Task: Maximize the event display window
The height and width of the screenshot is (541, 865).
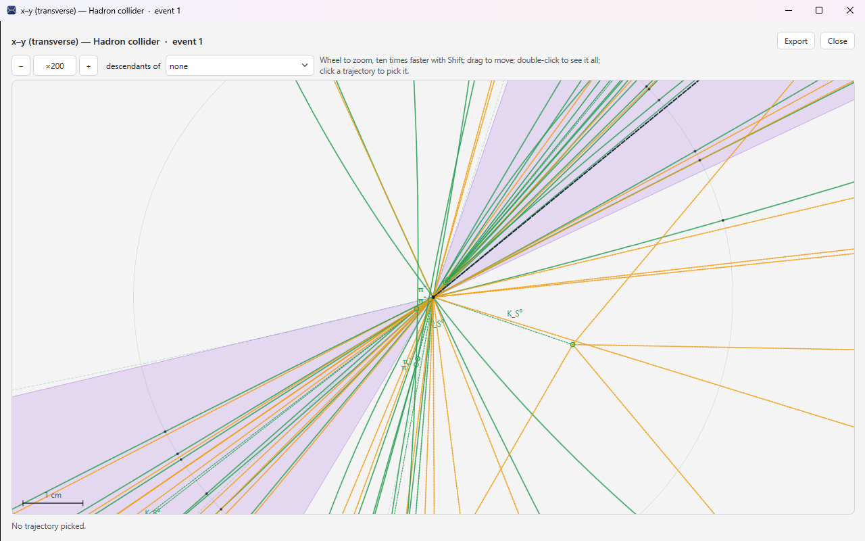Action: [x=819, y=10]
